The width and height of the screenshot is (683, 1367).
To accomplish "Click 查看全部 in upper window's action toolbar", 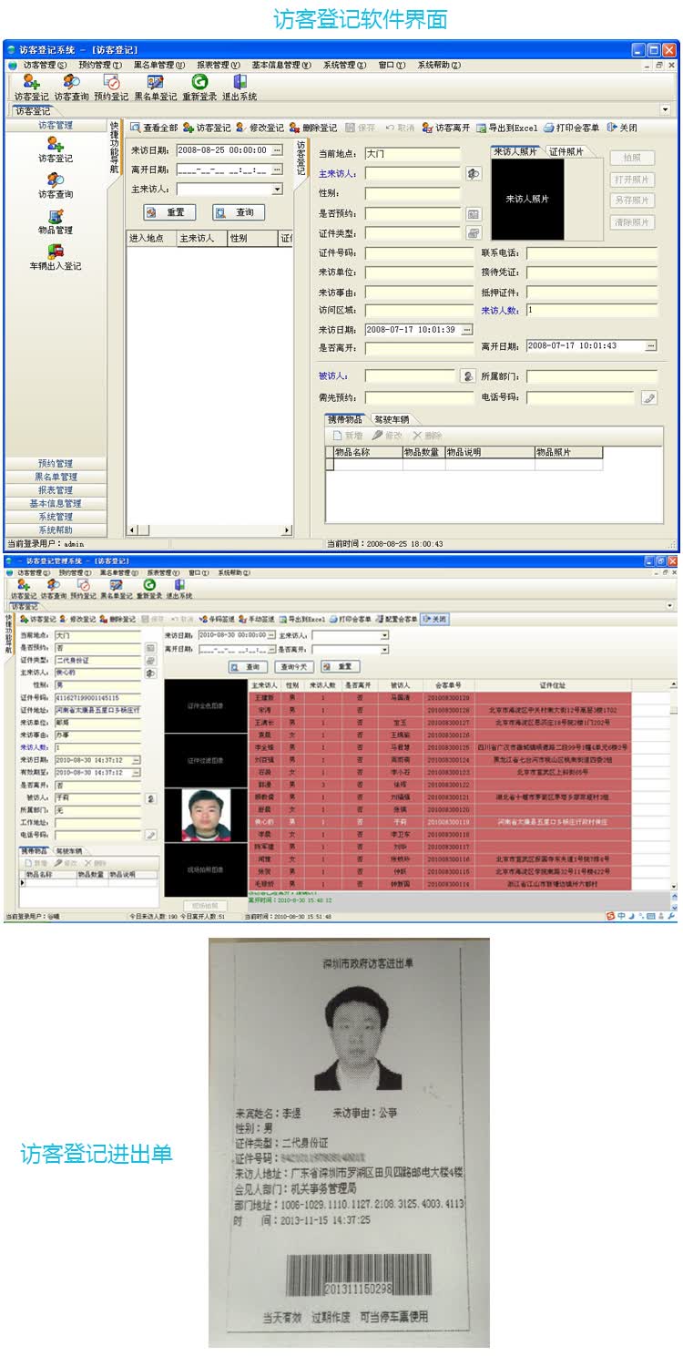I will (x=154, y=128).
